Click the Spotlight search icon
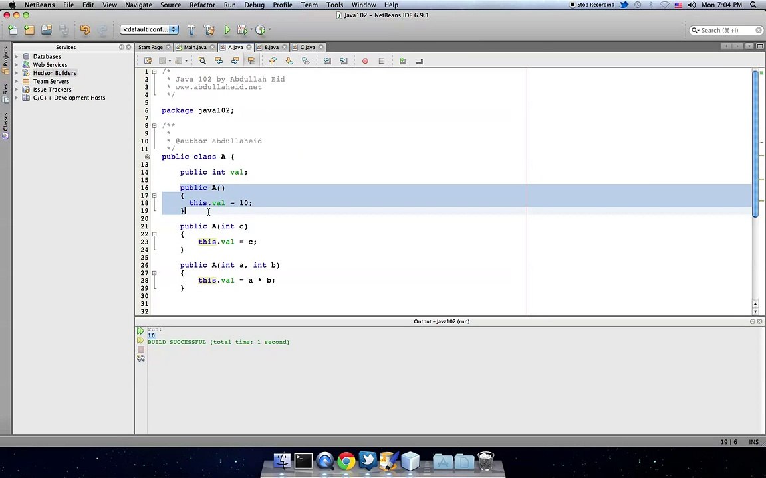This screenshot has height=478, width=766. 753,5
